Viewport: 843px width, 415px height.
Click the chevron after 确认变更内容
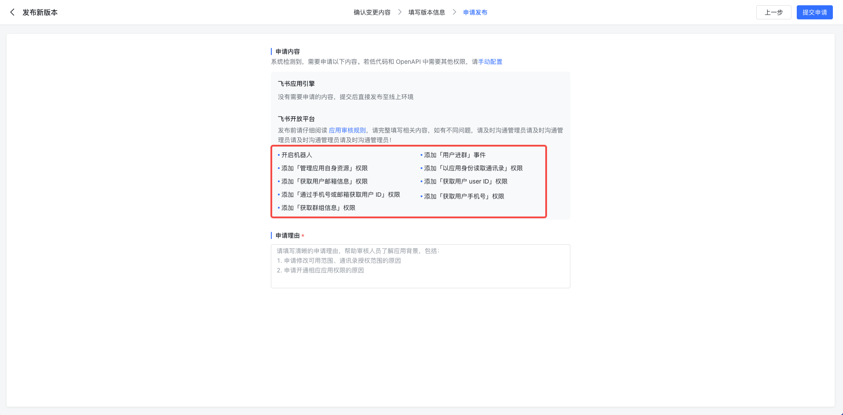tap(399, 12)
